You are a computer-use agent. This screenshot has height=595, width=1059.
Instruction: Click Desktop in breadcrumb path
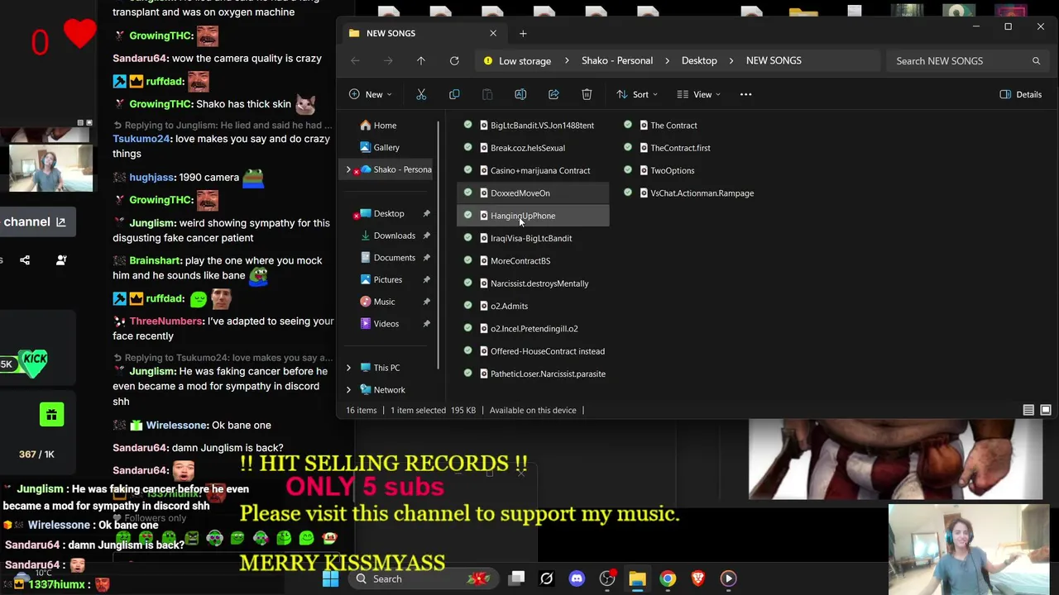coord(699,60)
